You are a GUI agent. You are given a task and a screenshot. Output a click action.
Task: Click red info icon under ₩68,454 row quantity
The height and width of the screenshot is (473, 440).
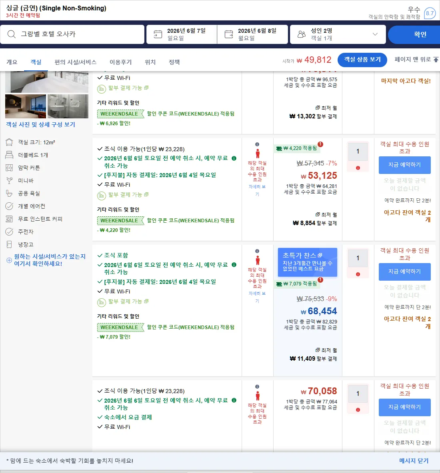click(358, 274)
